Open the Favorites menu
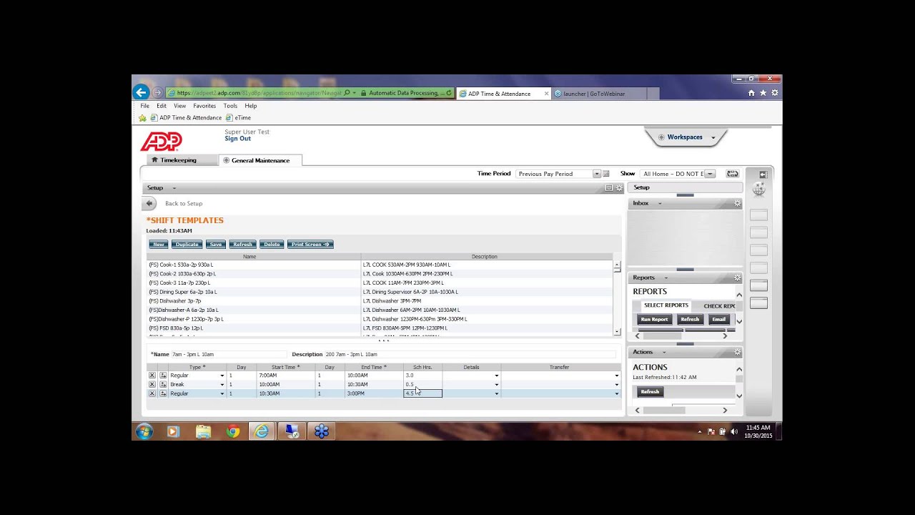 point(204,106)
